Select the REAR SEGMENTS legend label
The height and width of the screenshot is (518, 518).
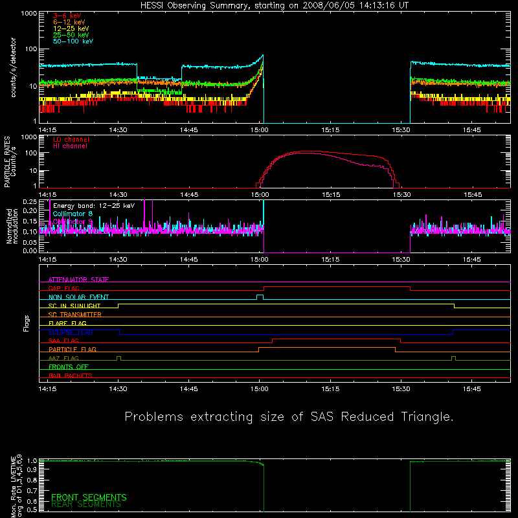tap(86, 504)
